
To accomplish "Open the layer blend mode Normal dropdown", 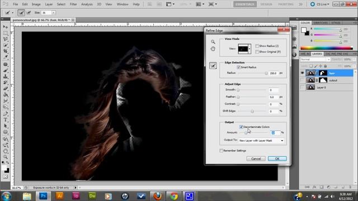I will tap(315, 60).
